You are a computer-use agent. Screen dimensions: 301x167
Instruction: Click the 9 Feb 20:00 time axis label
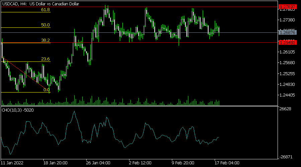183,163
